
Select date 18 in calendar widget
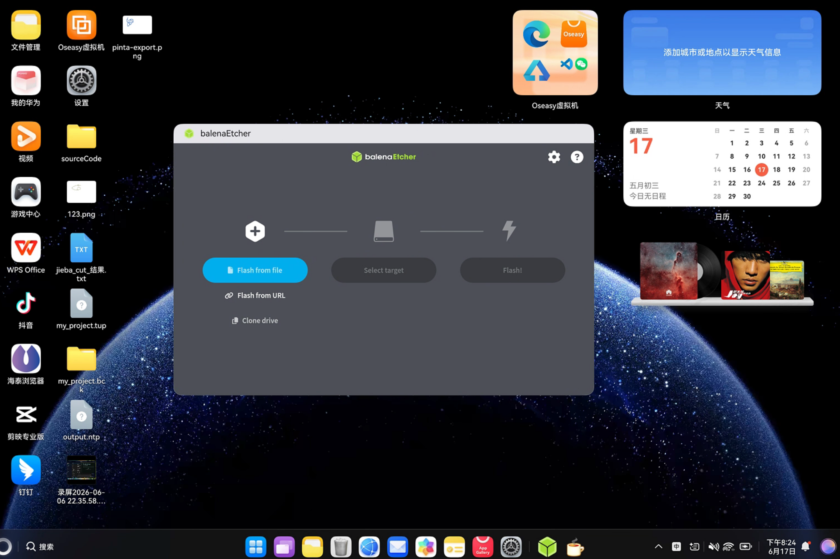click(x=776, y=170)
